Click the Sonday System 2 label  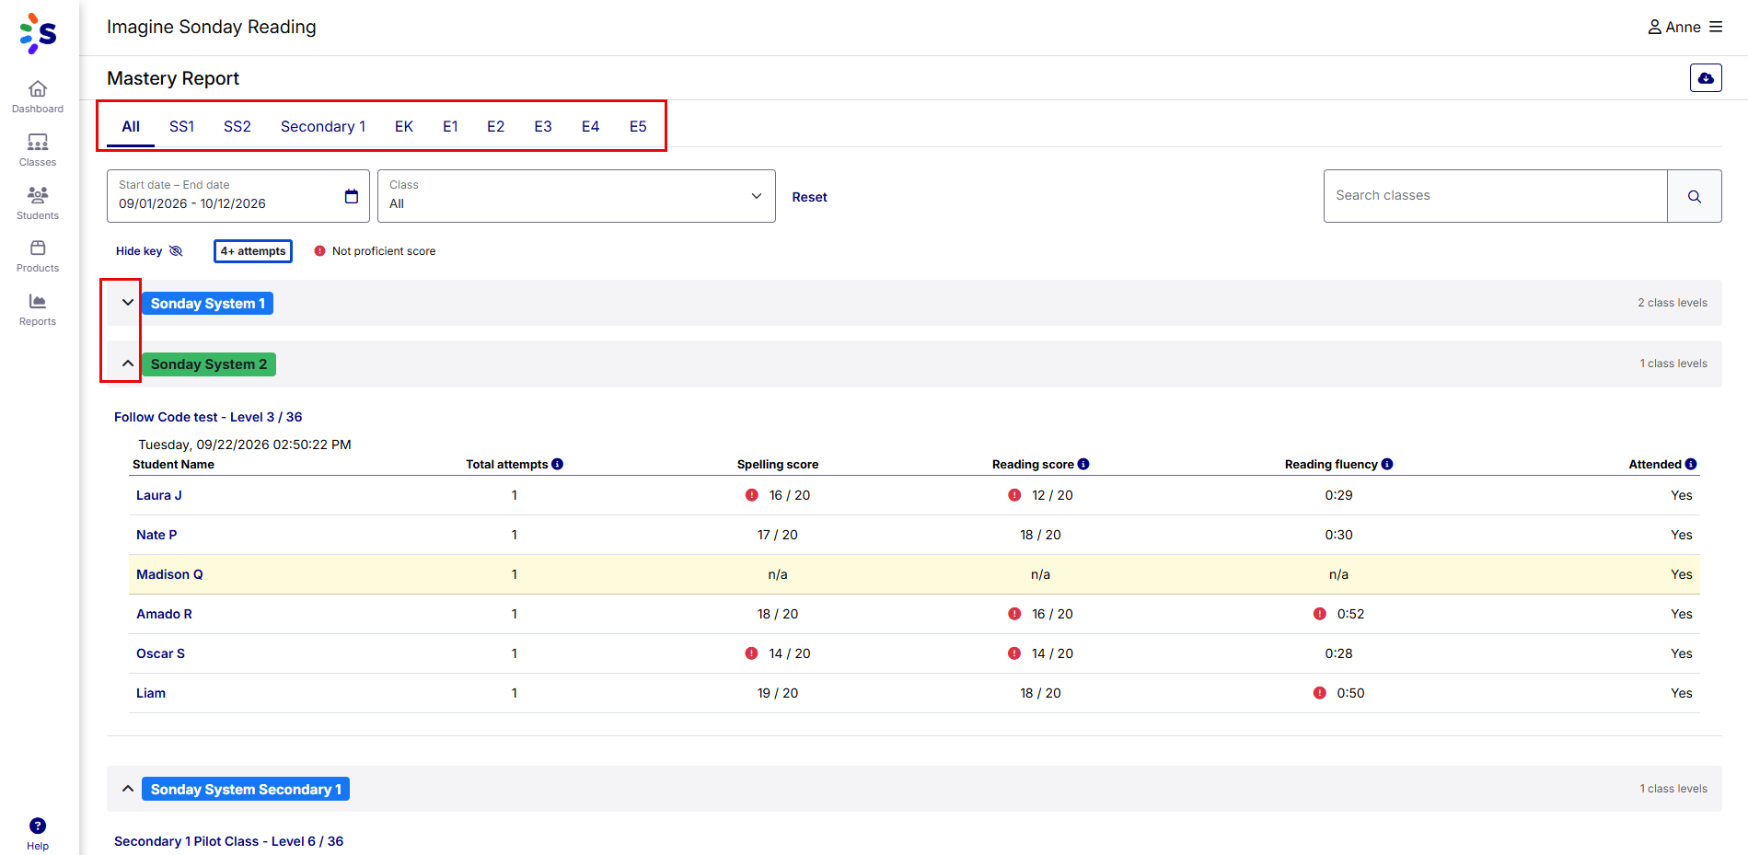pos(209,364)
